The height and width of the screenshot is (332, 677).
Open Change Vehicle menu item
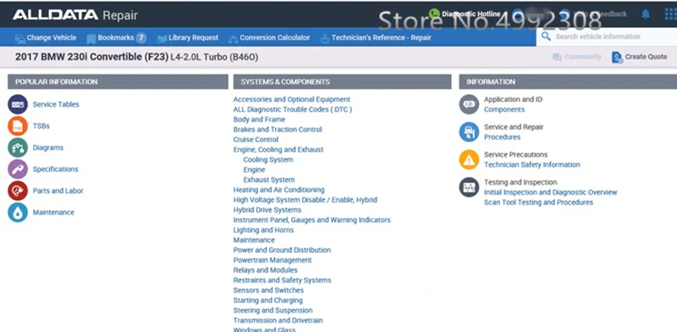(52, 37)
